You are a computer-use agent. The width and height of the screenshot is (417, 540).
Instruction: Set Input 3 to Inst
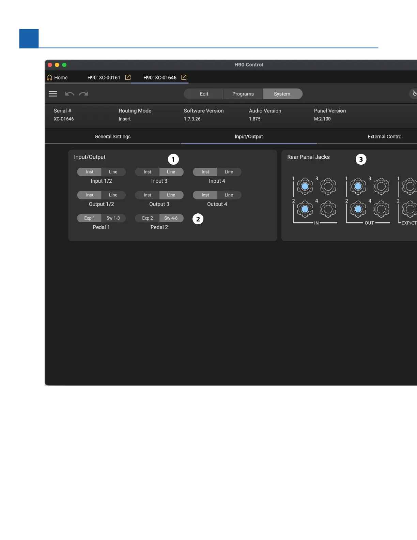[x=147, y=172]
